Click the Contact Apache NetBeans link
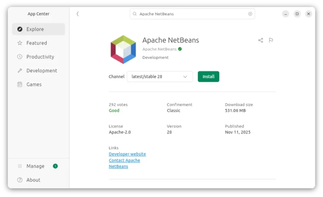 124,161
